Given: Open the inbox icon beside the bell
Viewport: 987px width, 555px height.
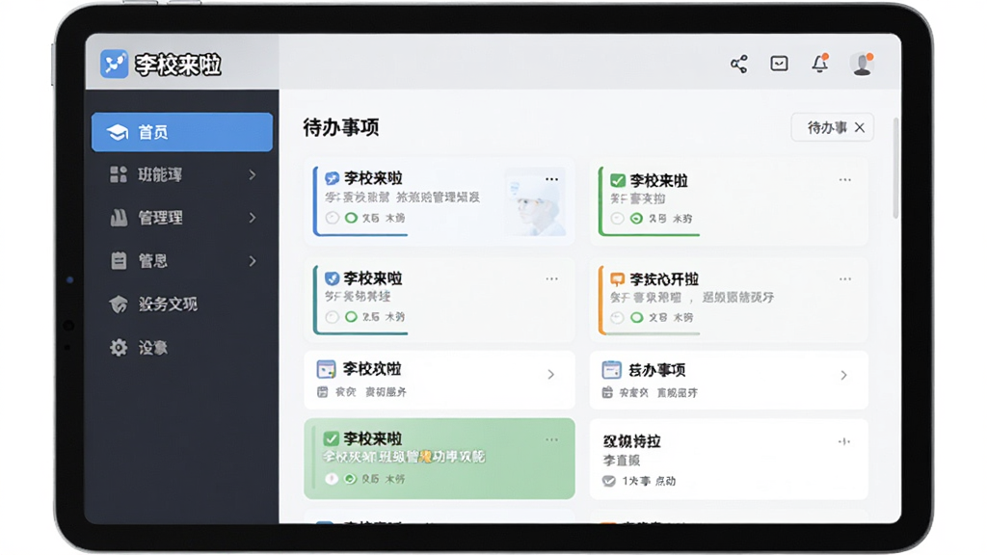Looking at the screenshot, I should click(779, 63).
